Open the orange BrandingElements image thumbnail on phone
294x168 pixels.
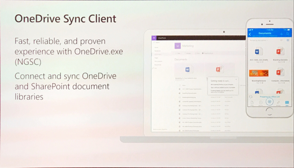[259, 73]
